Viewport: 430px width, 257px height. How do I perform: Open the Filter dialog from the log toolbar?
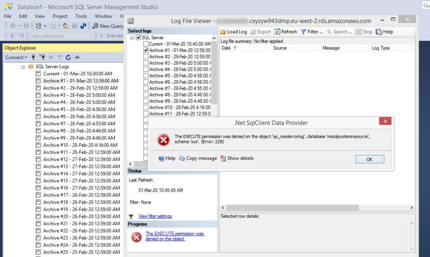click(312, 32)
